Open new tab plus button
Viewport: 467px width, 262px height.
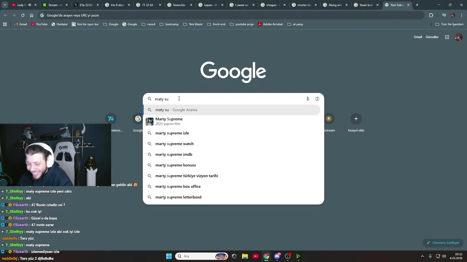click(417, 5)
